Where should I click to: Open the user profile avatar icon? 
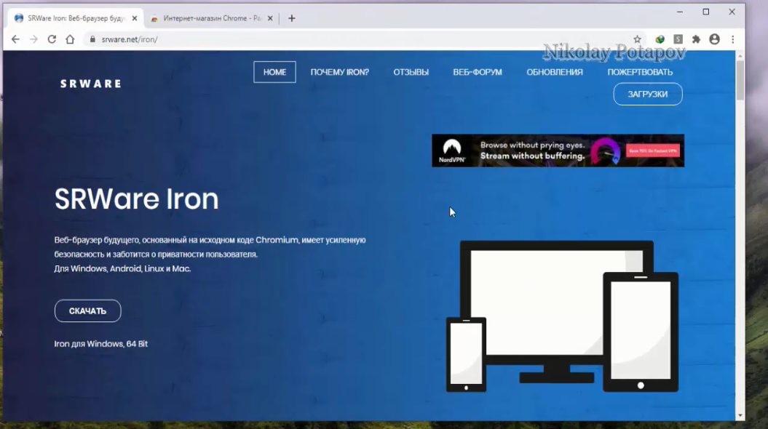(x=714, y=39)
